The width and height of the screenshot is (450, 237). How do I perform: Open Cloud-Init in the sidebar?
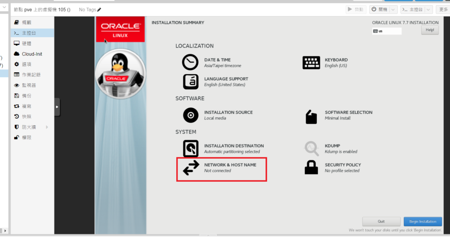pyautogui.click(x=32, y=54)
